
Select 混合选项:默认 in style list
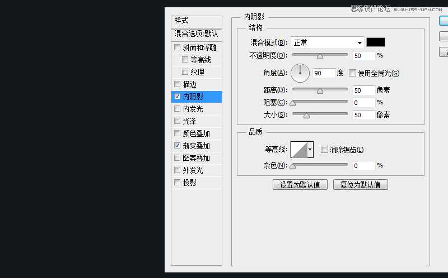[196, 33]
